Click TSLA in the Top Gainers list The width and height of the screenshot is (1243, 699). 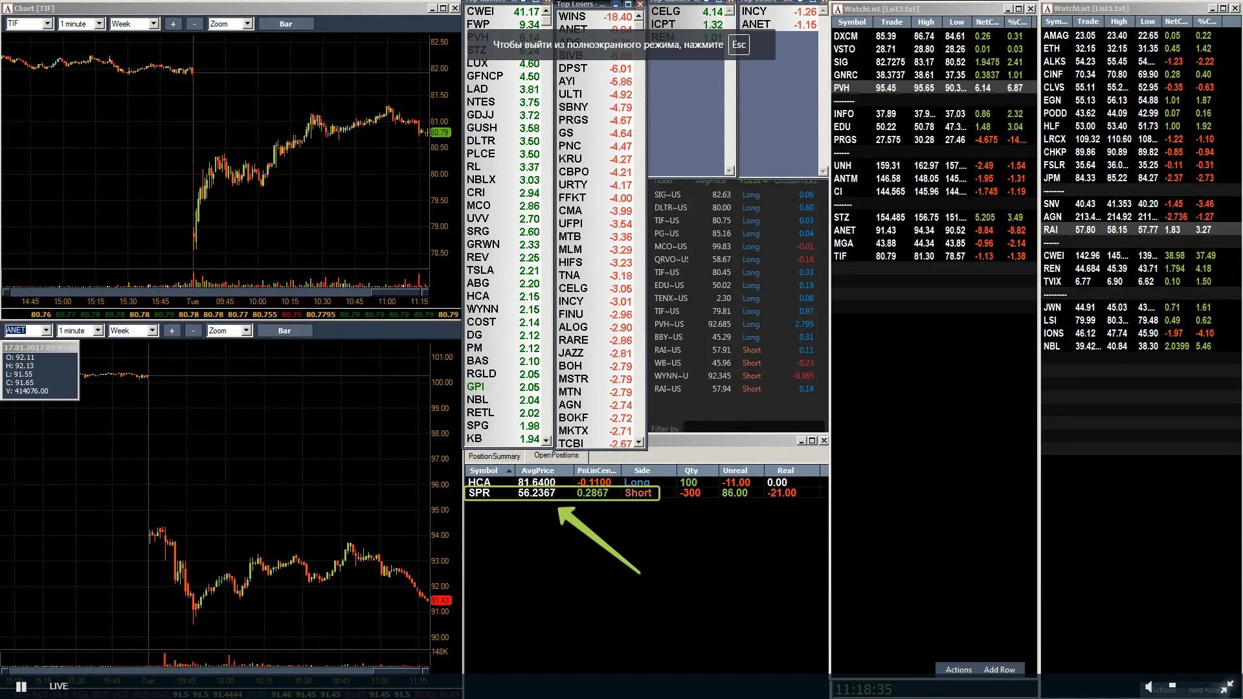[503, 271]
